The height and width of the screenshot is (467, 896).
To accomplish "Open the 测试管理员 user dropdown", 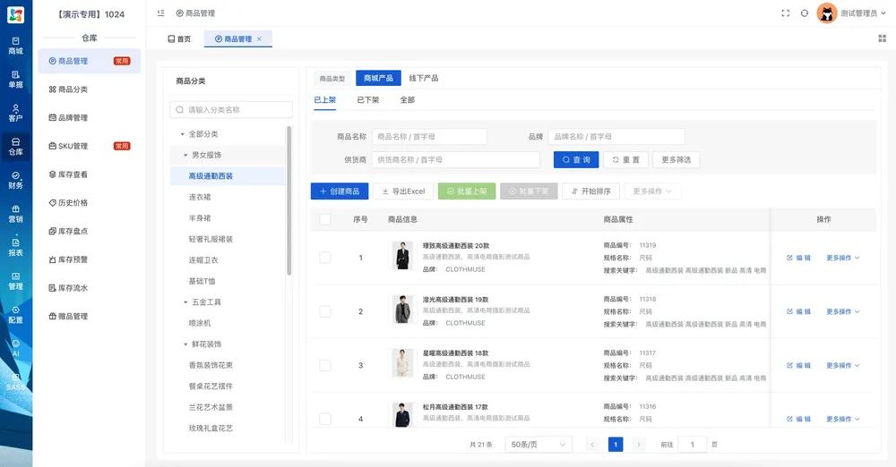I will [x=863, y=13].
